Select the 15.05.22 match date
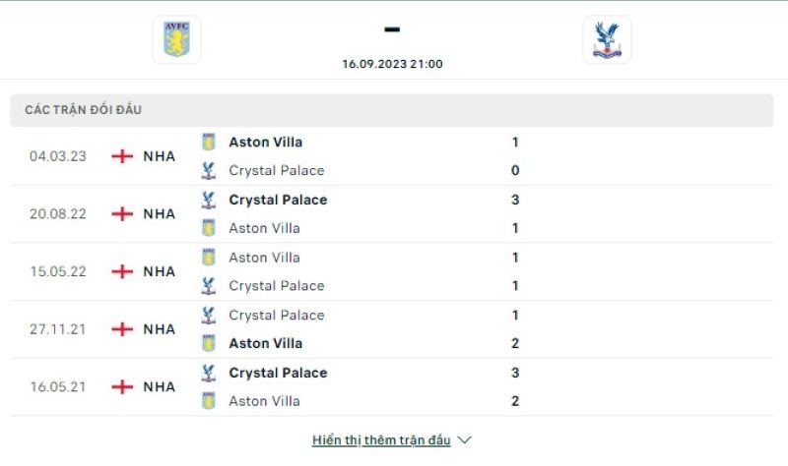This screenshot has height=466, width=788. 58,271
